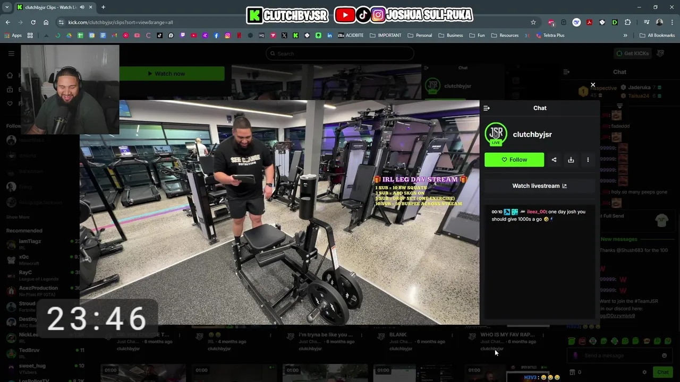Open the YouTube bookmark
The image size is (680, 382).
pyautogui.click(x=194, y=36)
